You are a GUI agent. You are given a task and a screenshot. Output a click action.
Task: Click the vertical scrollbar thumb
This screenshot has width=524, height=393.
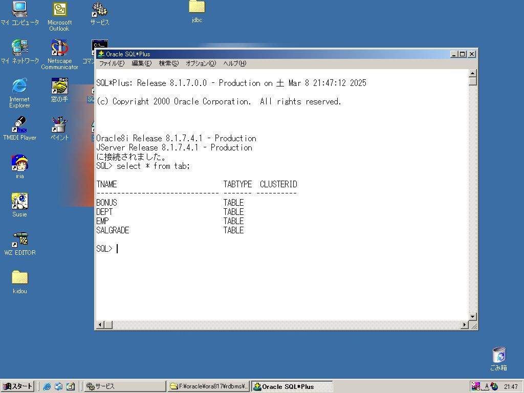tap(472, 81)
